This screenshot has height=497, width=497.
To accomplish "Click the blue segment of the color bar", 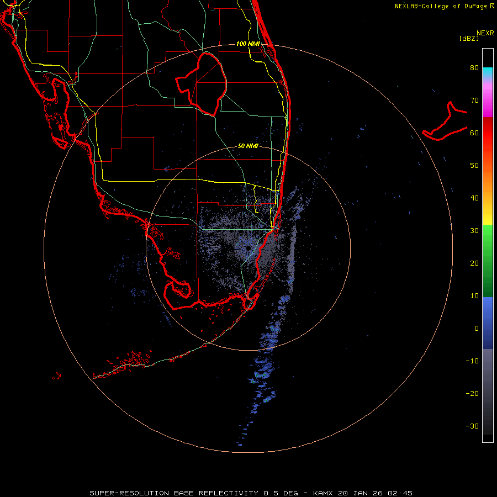I will point(488,322).
